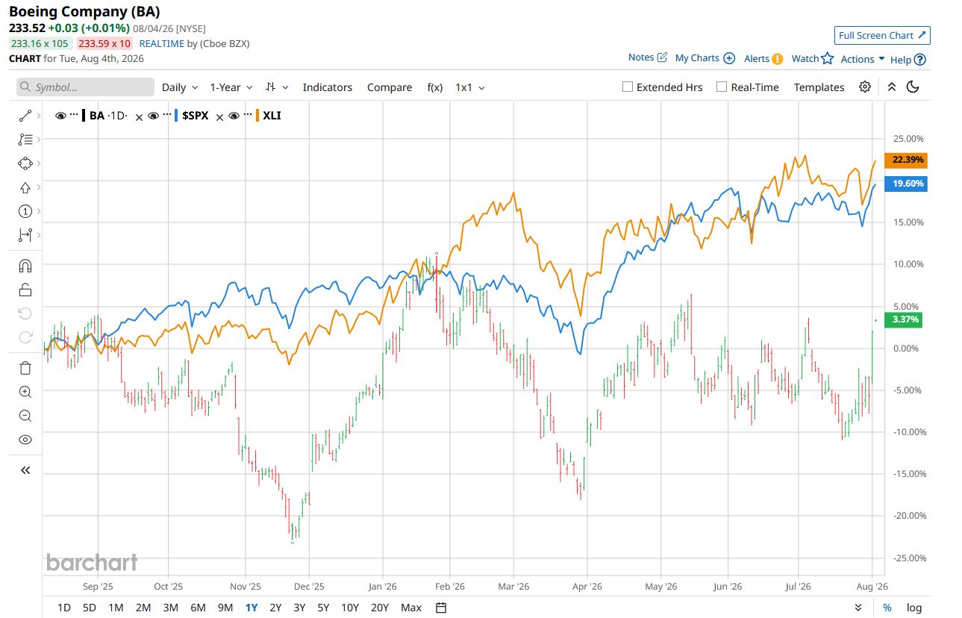Select the 5Y time range
The height and width of the screenshot is (618, 962).
(x=323, y=608)
